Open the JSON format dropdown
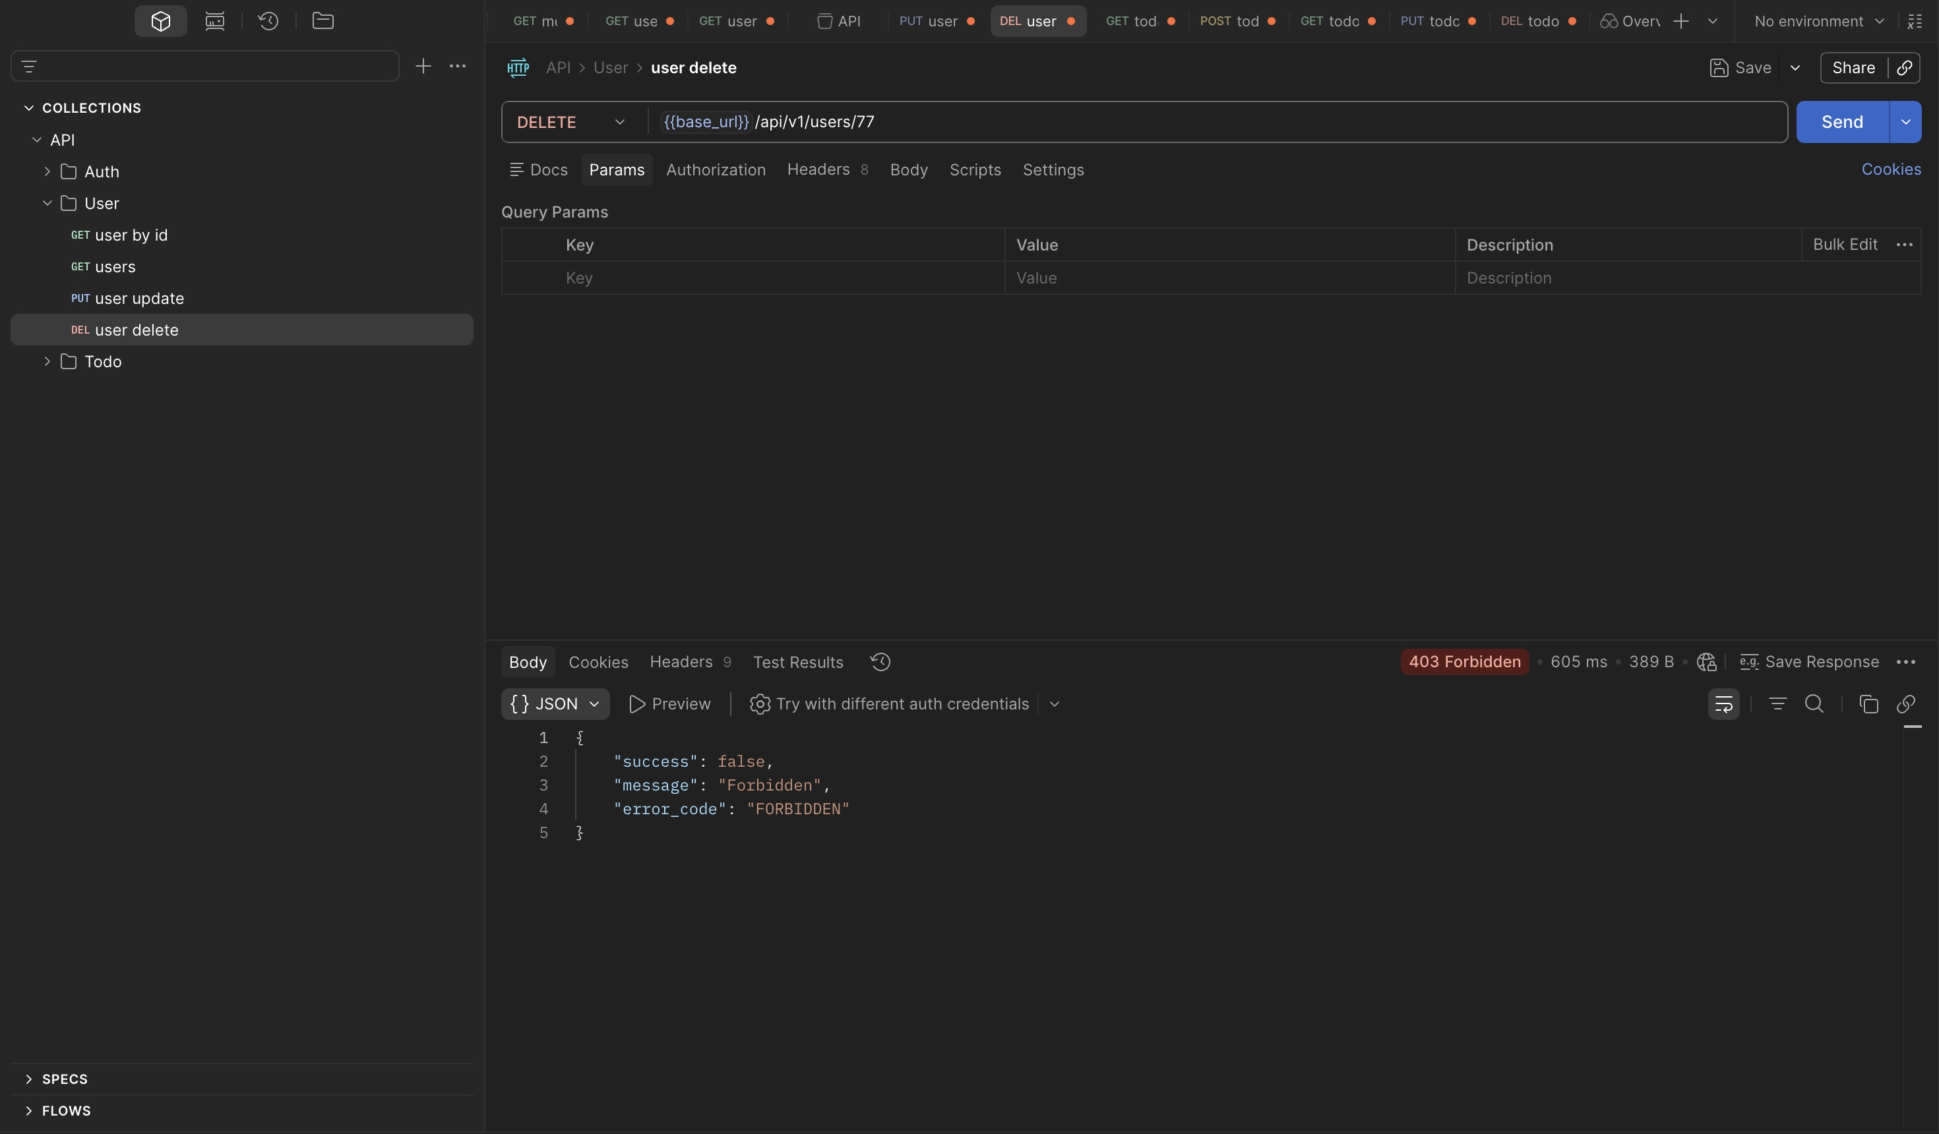The height and width of the screenshot is (1134, 1939). 555,704
